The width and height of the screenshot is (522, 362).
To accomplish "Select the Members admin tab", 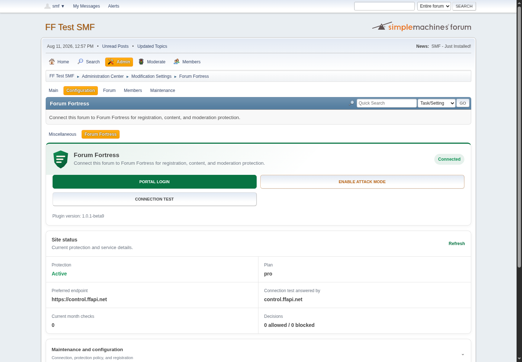I will click(133, 90).
